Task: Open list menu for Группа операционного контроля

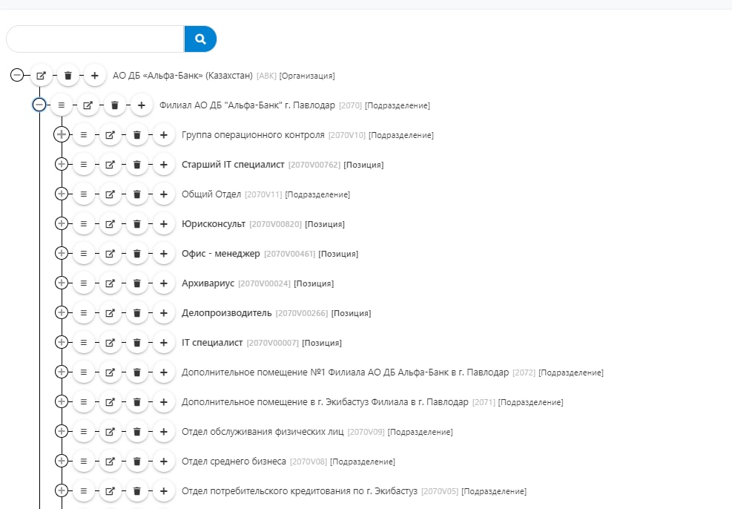Action: (x=84, y=135)
